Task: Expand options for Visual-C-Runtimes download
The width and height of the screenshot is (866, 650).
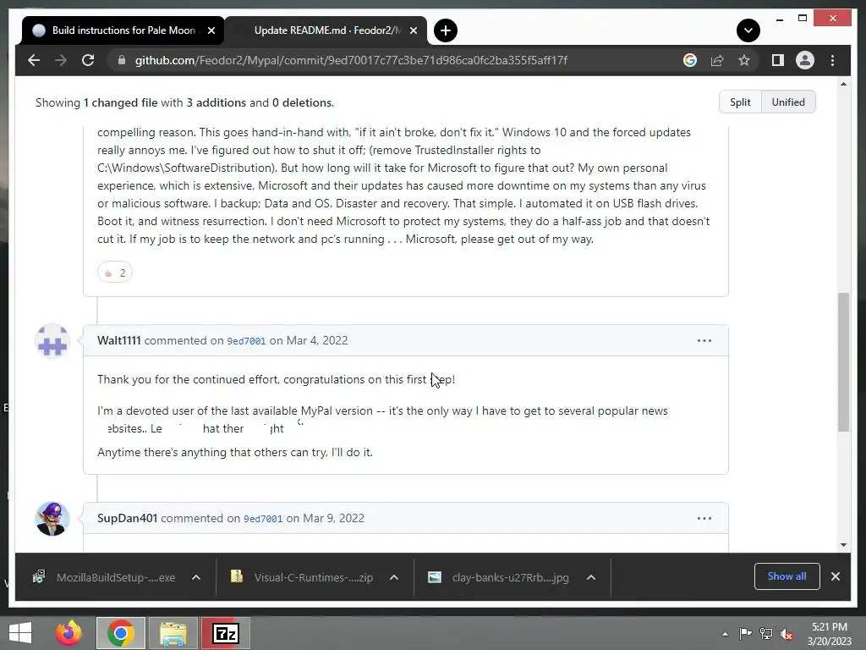Action: point(394,577)
